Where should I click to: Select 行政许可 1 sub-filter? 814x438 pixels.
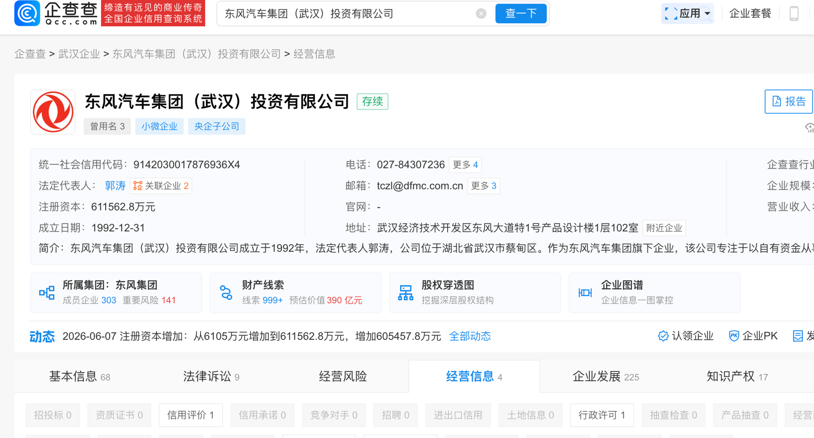[602, 415]
